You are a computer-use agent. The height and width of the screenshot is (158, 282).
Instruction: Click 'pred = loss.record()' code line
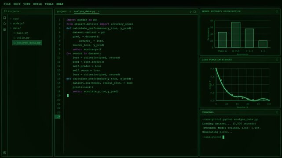tap(88, 62)
